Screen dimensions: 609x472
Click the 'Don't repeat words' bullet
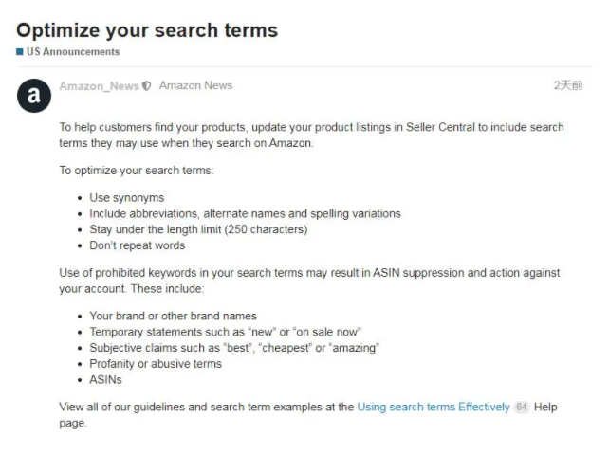(x=138, y=245)
